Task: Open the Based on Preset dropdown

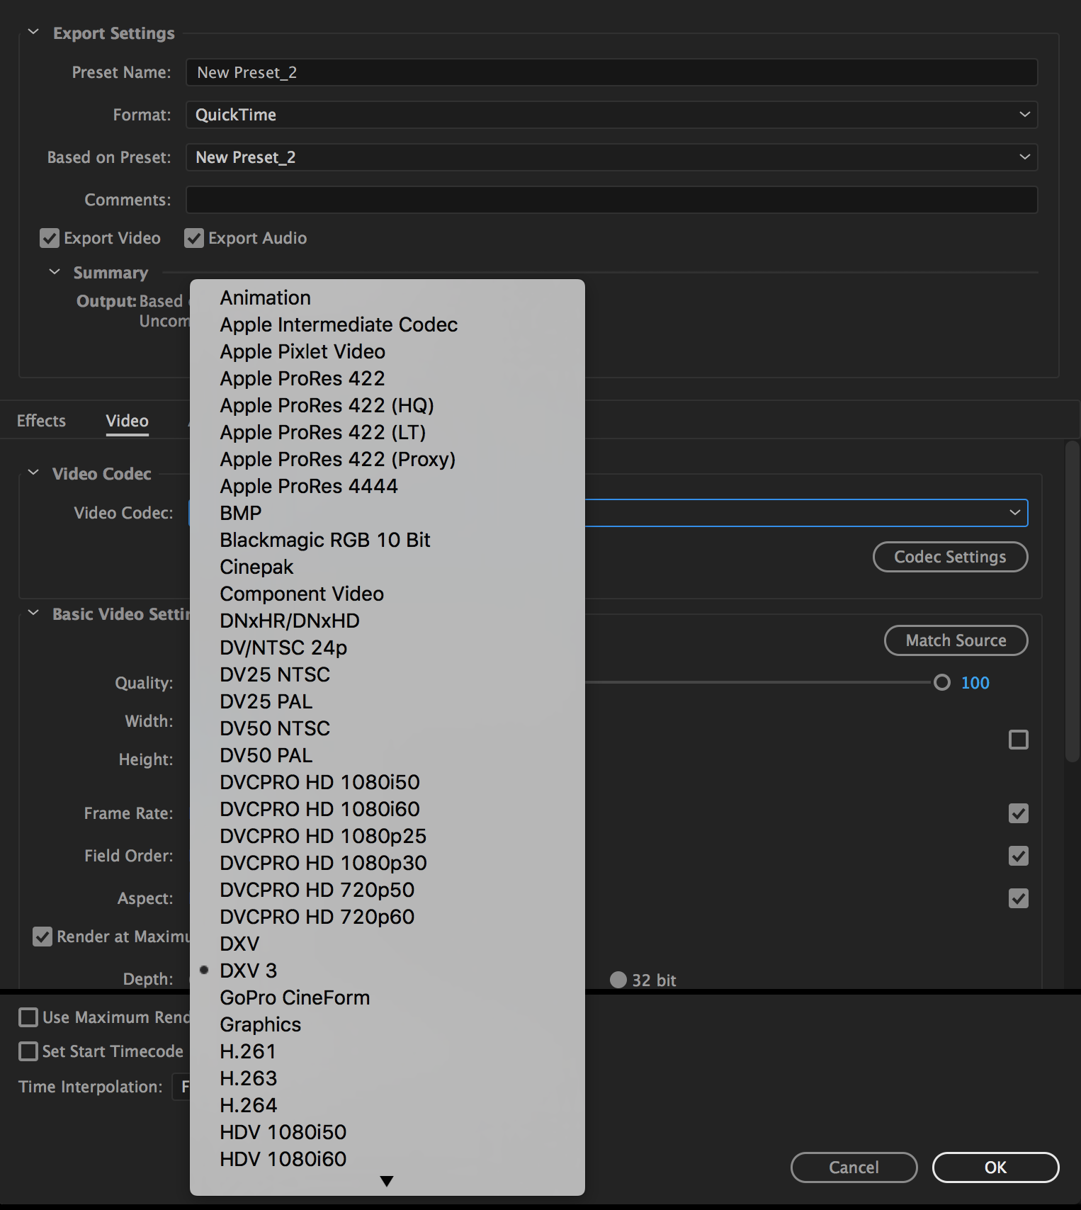Action: [611, 157]
